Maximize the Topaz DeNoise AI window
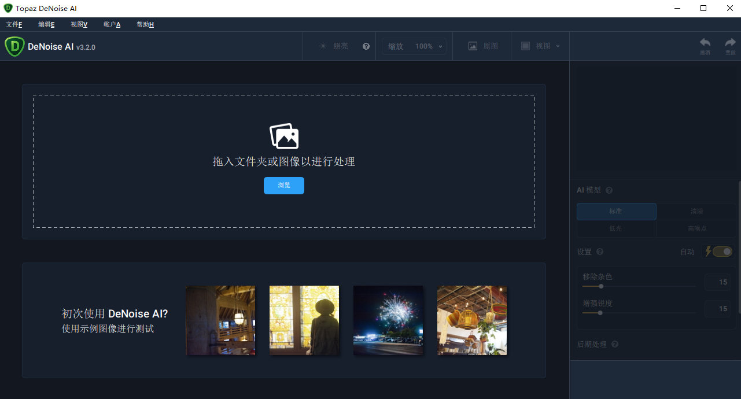The width and height of the screenshot is (741, 399). (x=703, y=8)
